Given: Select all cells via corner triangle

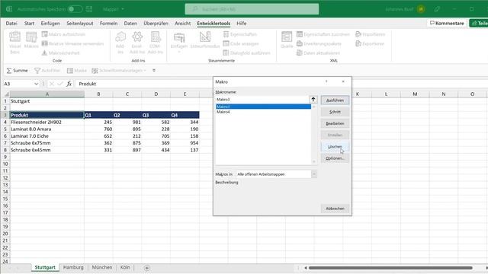Looking at the screenshot, I should pos(6,94).
